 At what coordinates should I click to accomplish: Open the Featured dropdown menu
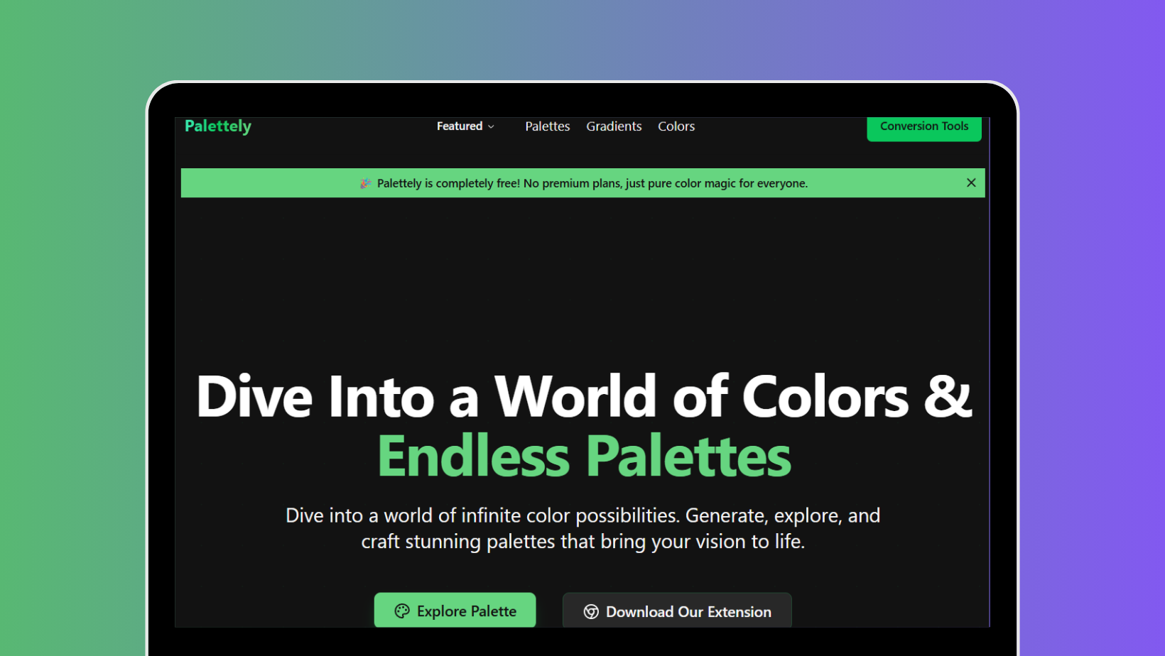pos(465,126)
